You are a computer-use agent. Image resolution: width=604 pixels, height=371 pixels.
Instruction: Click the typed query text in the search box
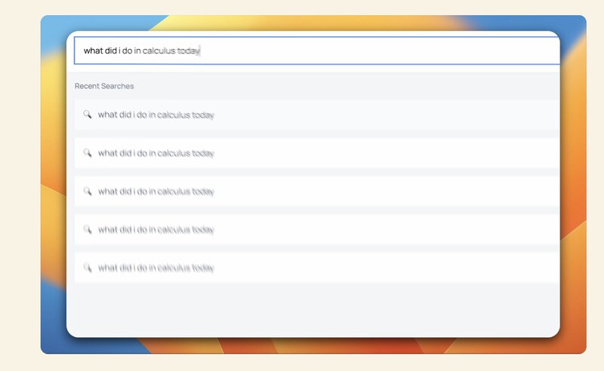click(141, 51)
